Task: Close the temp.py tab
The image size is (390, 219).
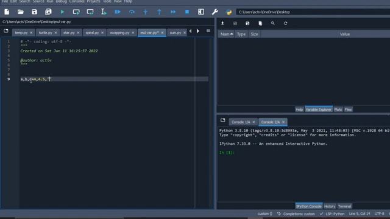Action: click(x=31, y=32)
